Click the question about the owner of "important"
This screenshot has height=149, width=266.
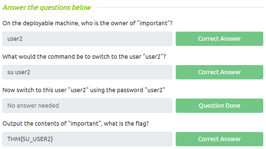[88, 23]
